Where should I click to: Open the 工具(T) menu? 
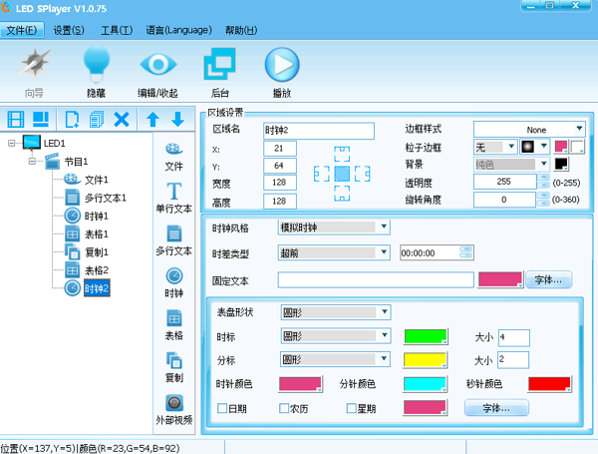click(117, 30)
